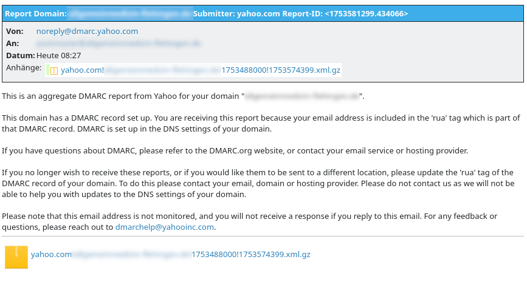Screen dimensions: 527x285
Task: Click the date text Heute 08:27
Action: (59, 55)
